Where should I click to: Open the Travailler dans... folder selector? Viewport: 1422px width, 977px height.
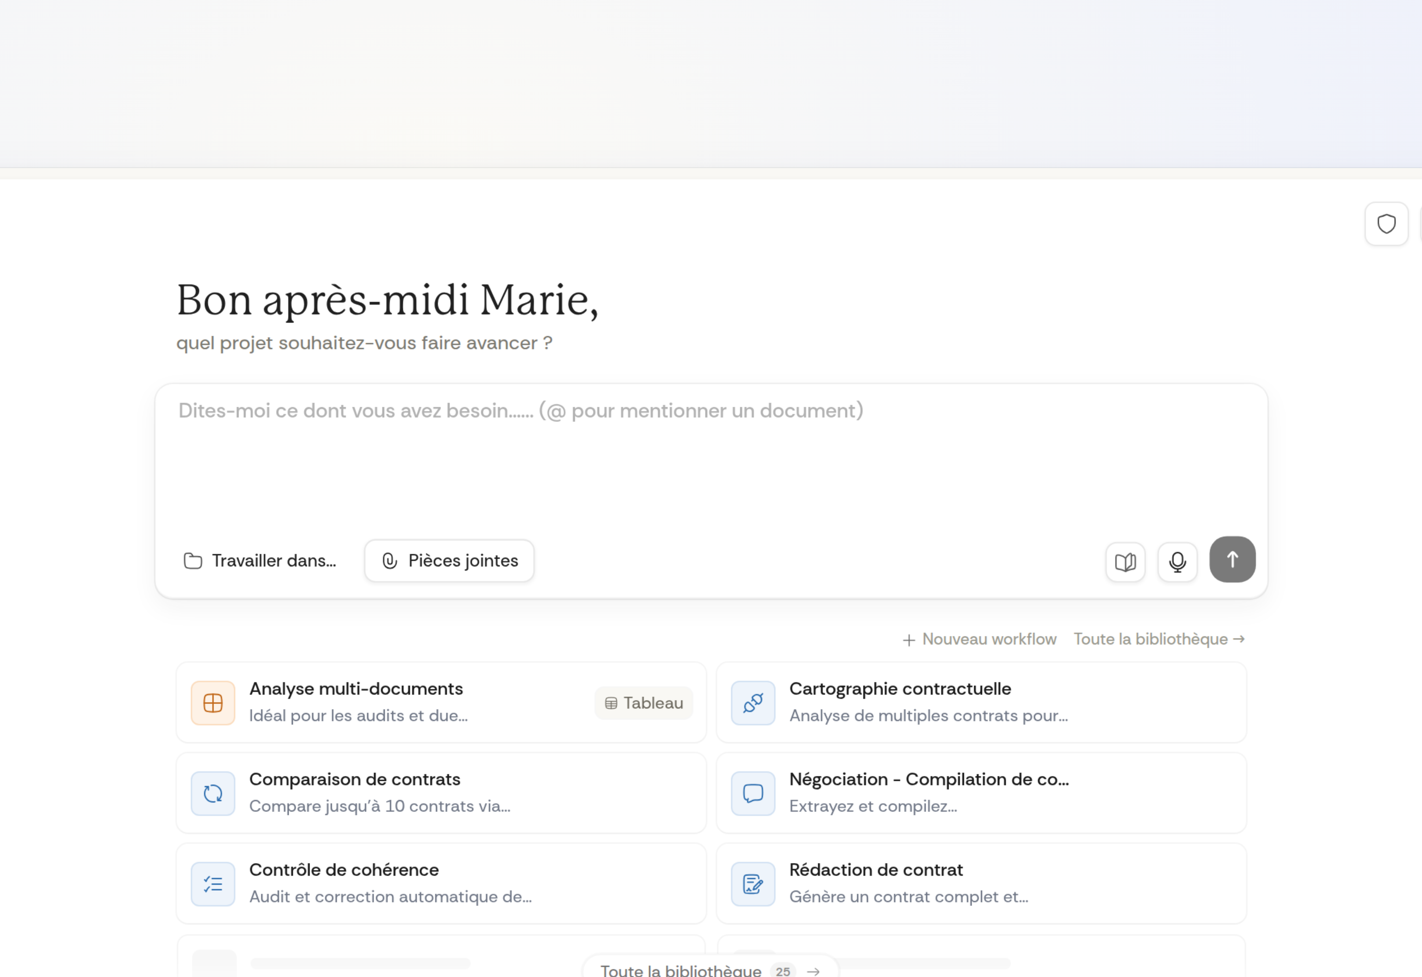click(x=260, y=561)
